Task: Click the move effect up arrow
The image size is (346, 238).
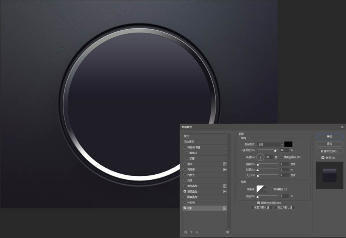Action: click(191, 232)
